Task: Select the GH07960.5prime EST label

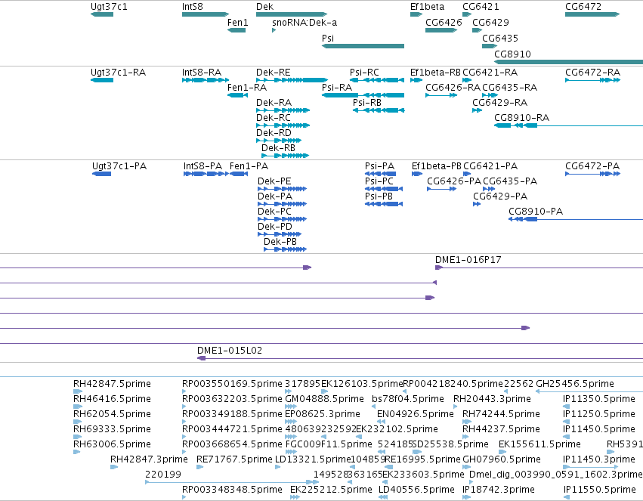Action: coord(502,459)
